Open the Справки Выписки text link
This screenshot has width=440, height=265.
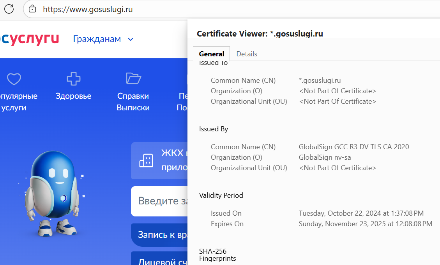(x=133, y=102)
